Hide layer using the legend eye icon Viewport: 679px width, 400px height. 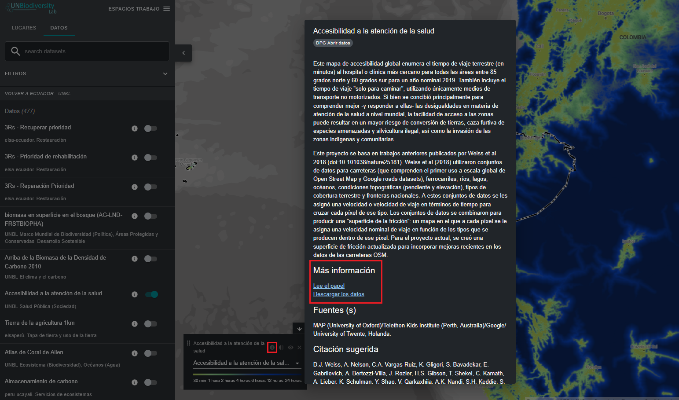tap(290, 347)
